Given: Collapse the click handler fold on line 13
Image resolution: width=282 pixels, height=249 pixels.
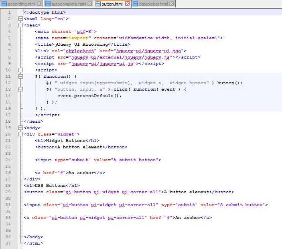Looking at the screenshot, I should pos(21,89).
